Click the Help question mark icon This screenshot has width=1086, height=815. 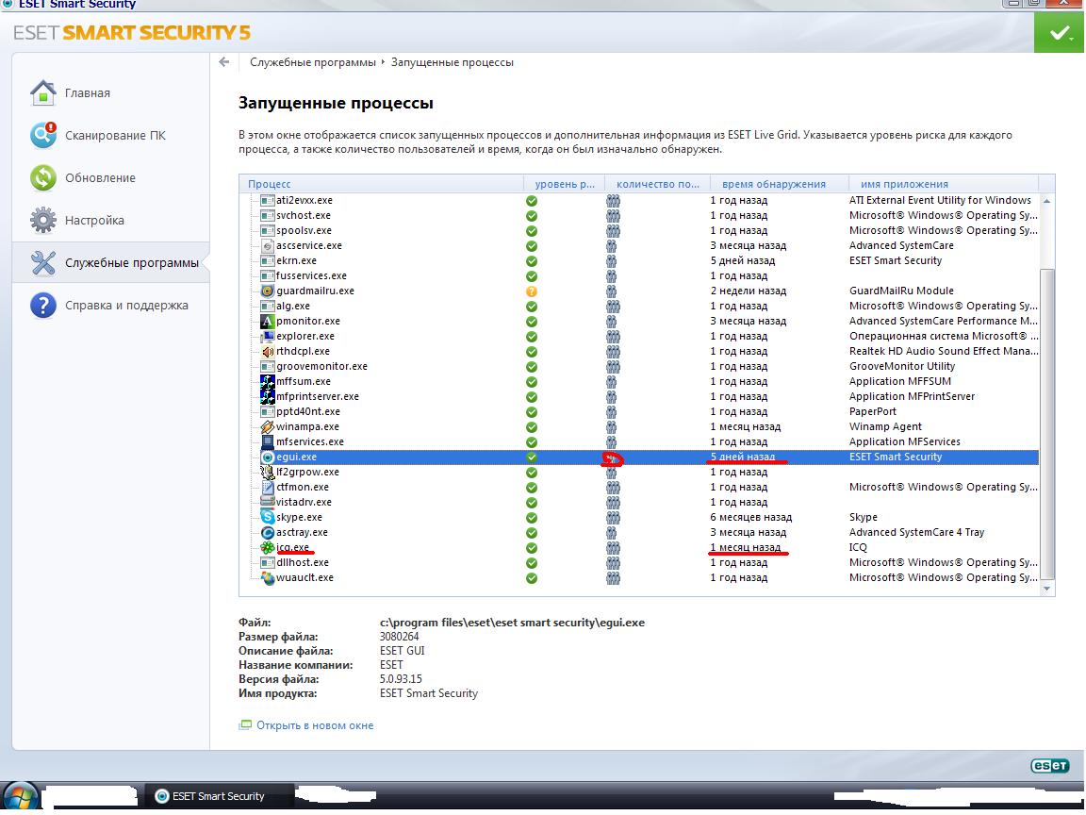tap(43, 306)
